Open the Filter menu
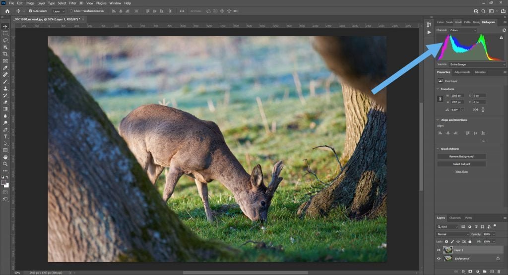 tap(73, 3)
